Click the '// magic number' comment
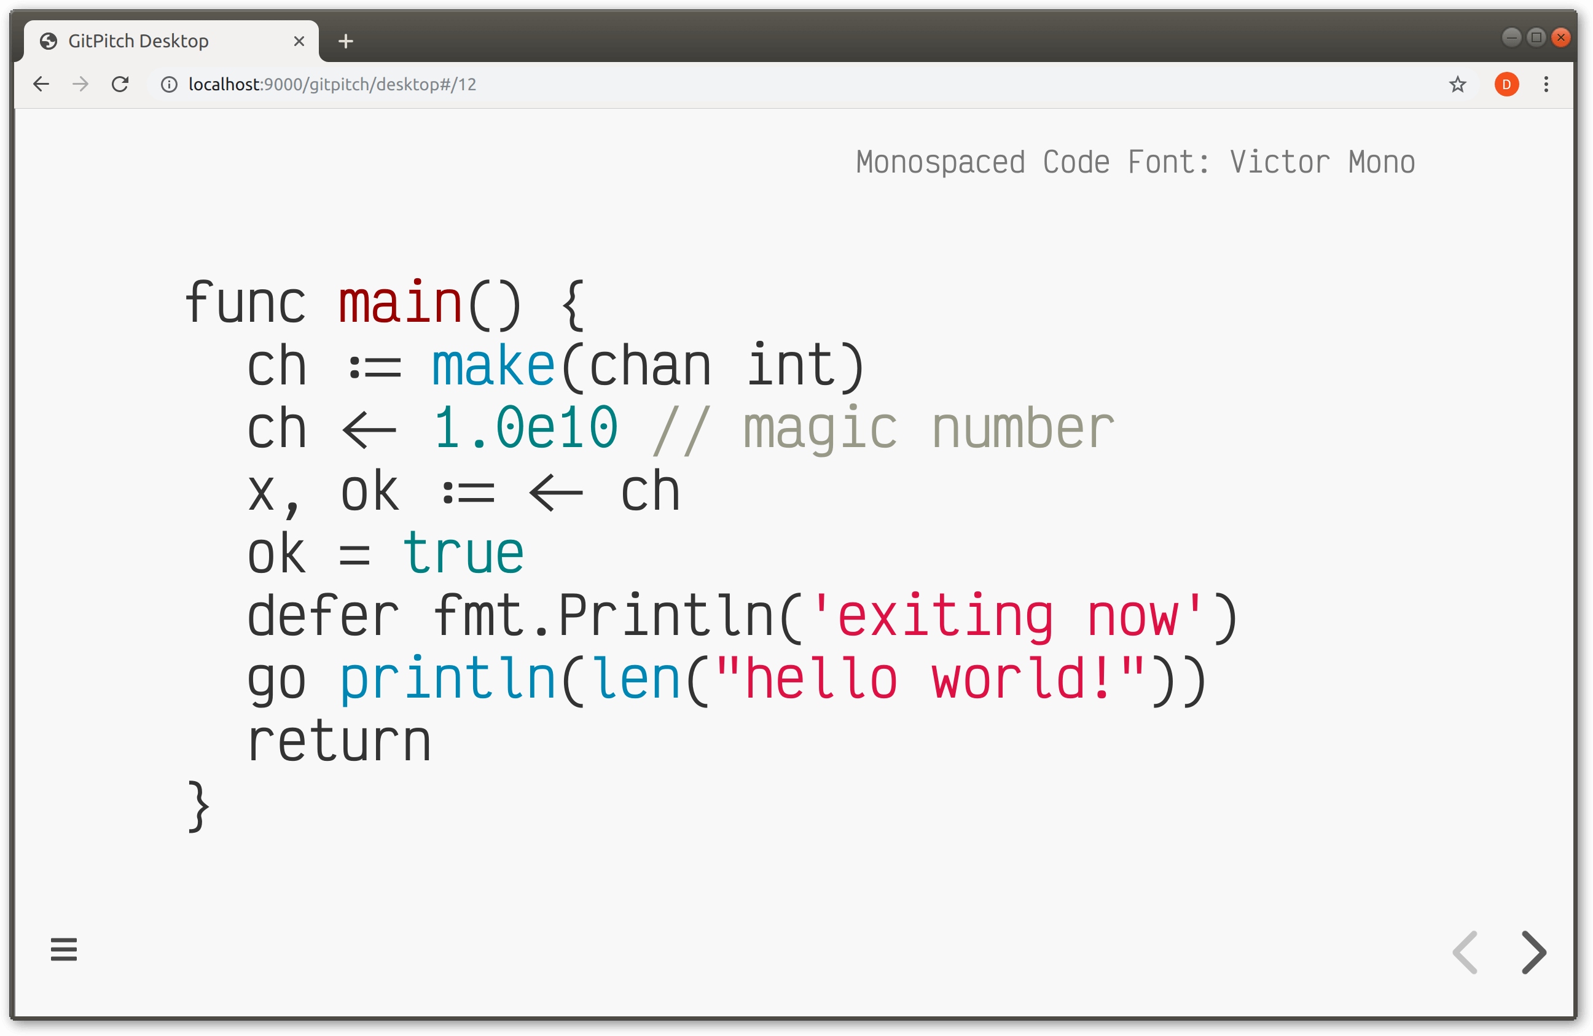This screenshot has width=1593, height=1036. click(x=883, y=430)
